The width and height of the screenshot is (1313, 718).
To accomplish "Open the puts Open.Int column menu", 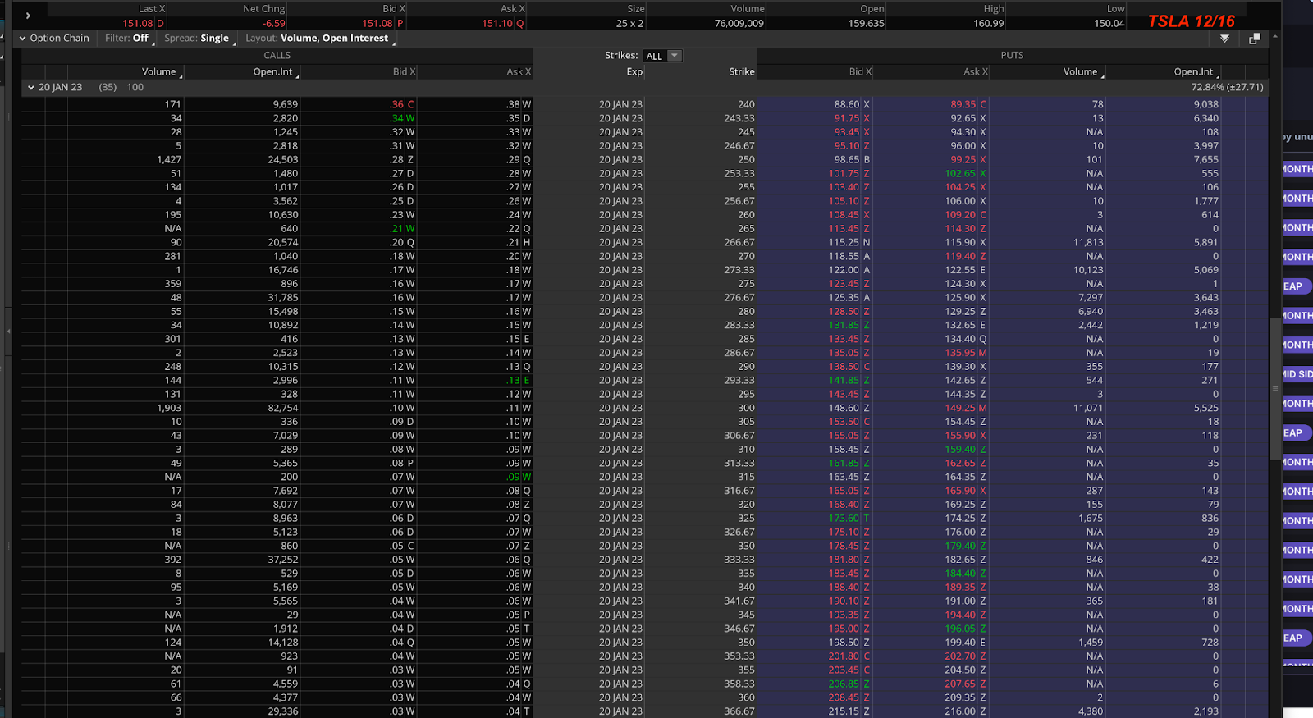I will tap(1219, 75).
